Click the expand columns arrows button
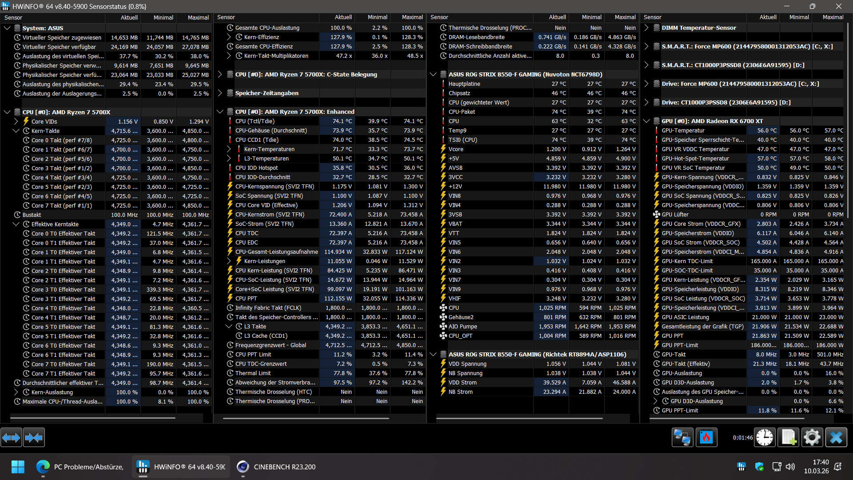Screen dimensions: 853x480 pyautogui.click(x=11, y=438)
